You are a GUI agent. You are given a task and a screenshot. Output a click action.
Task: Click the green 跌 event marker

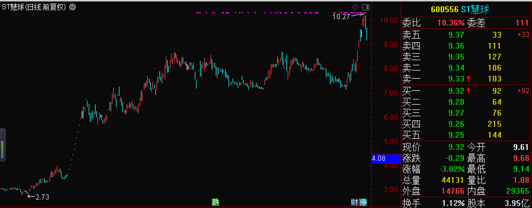point(215,202)
